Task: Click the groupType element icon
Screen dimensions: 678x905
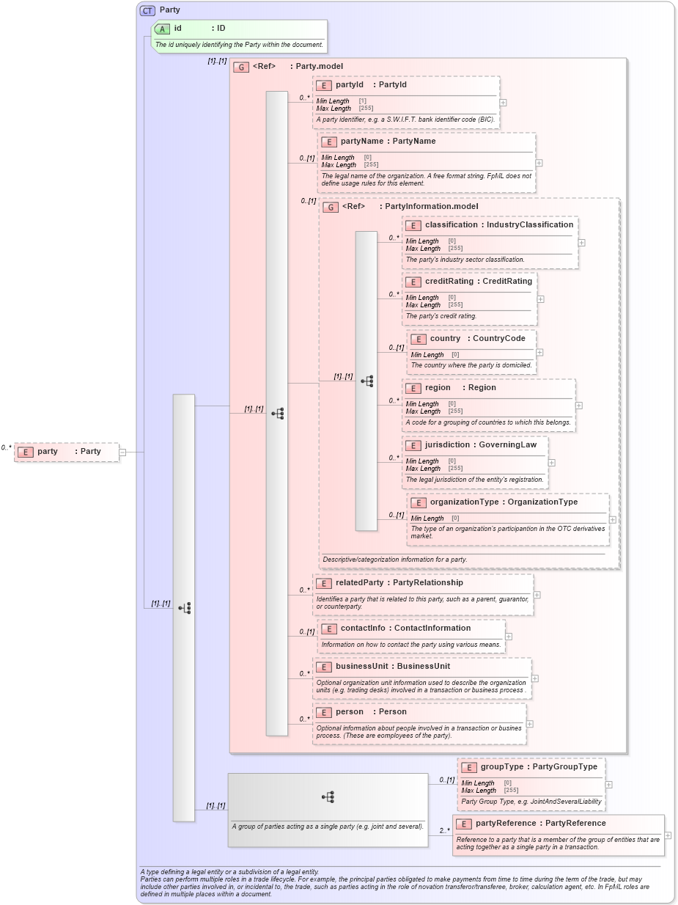Action: coord(471,766)
